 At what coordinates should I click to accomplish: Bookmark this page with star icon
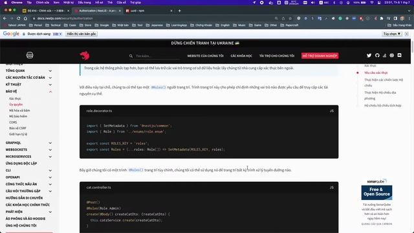pos(290,18)
